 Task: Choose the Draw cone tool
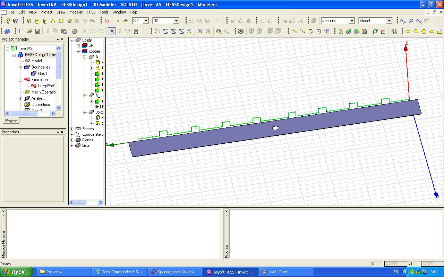pyautogui.click(x=53, y=21)
